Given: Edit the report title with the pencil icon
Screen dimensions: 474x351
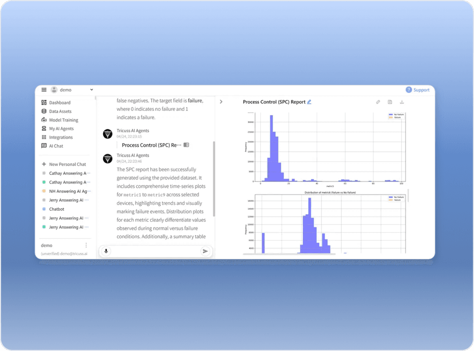Looking at the screenshot, I should [x=309, y=102].
